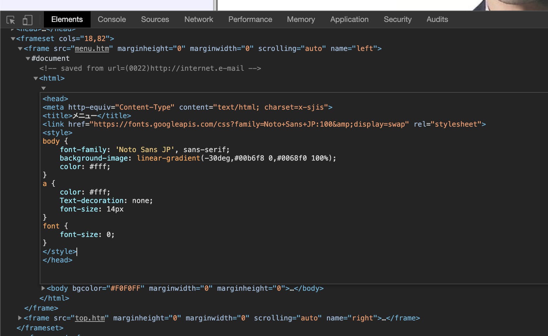Collapse the html node arrow
The image size is (548, 336).
coord(35,79)
